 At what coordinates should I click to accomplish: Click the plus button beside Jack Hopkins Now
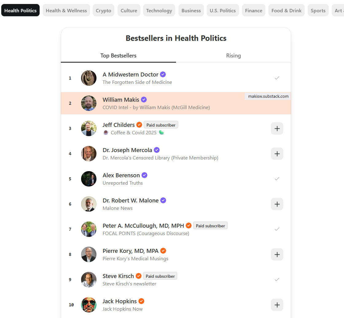[x=277, y=305]
